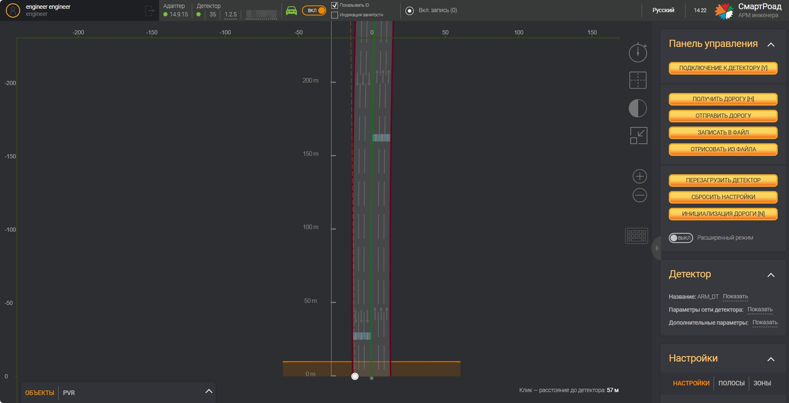Zoom out with the minus icon
Image resolution: width=789 pixels, height=403 pixels.
pos(639,195)
